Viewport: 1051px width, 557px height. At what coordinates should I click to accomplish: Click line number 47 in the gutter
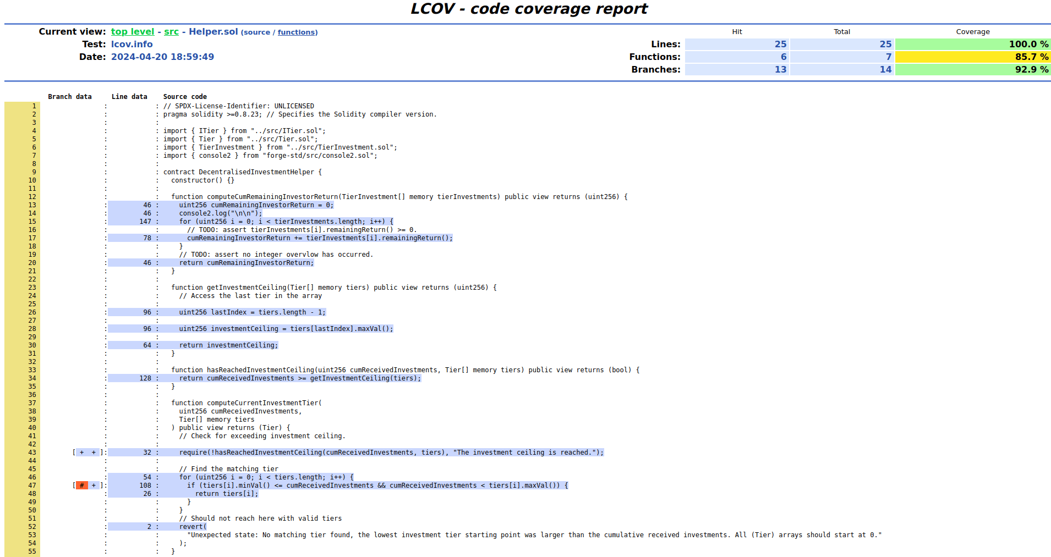[32, 486]
